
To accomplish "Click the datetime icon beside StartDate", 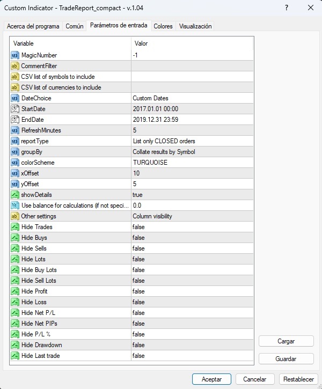I will [x=15, y=109].
